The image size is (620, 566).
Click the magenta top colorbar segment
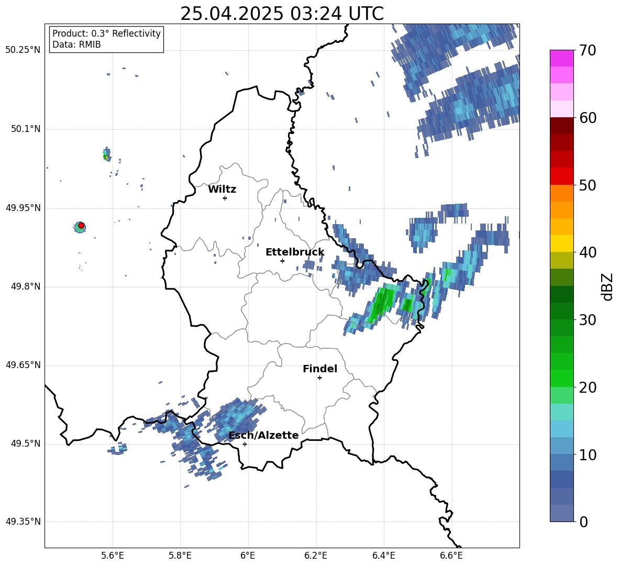pos(561,58)
